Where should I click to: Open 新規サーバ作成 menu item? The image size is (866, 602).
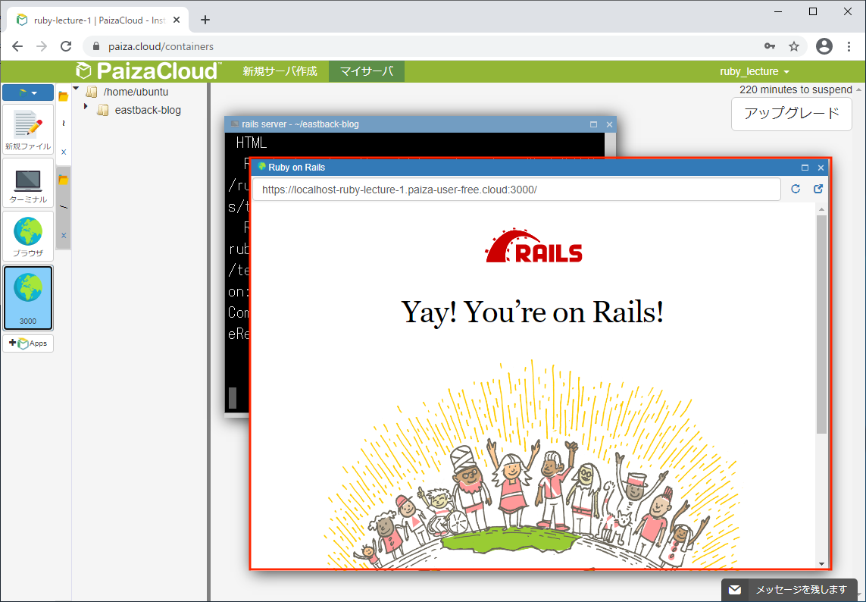(x=280, y=71)
